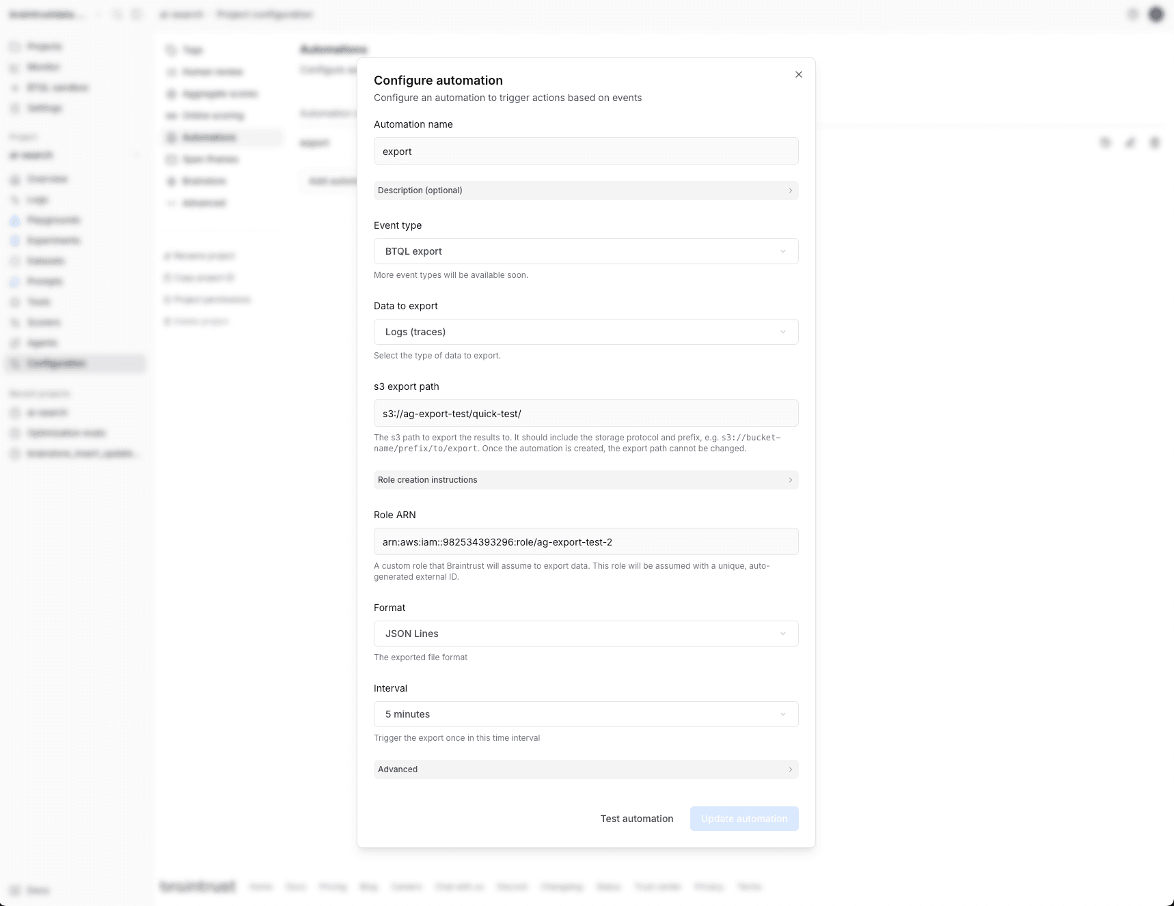
Task: Open Datasets from the project sidebar
Action: click(x=45, y=261)
